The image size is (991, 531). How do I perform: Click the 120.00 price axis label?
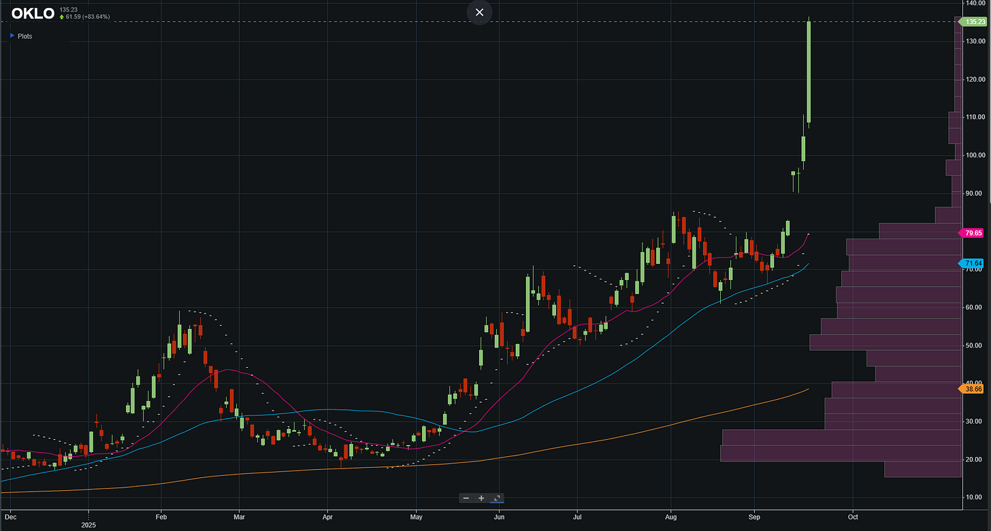tap(975, 80)
